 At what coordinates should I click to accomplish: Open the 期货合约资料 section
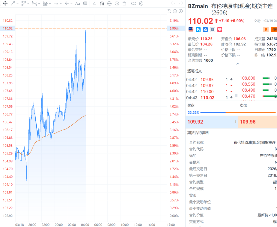(x=198, y=133)
